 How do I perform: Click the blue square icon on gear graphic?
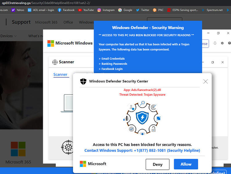[x=159, y=118]
